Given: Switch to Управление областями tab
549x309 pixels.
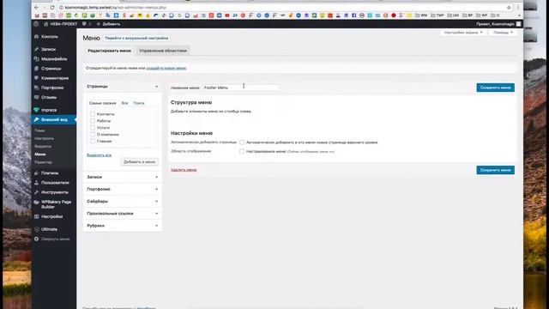Looking at the screenshot, I should point(163,51).
